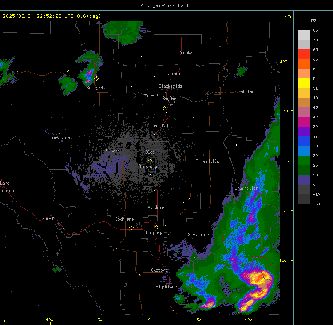
Task: Click the Olds town label
Action: (x=150, y=152)
